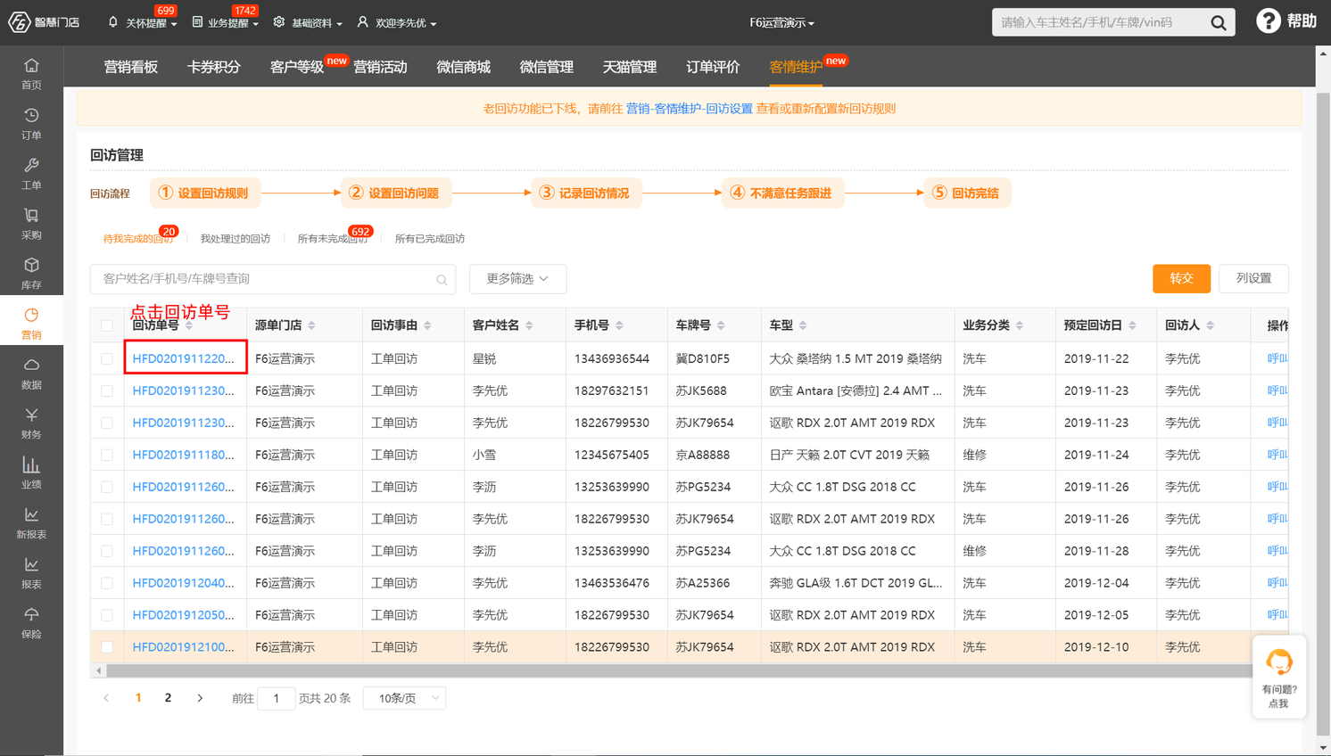Open the 营销看板 tab
The image size is (1331, 756).
pos(131,67)
